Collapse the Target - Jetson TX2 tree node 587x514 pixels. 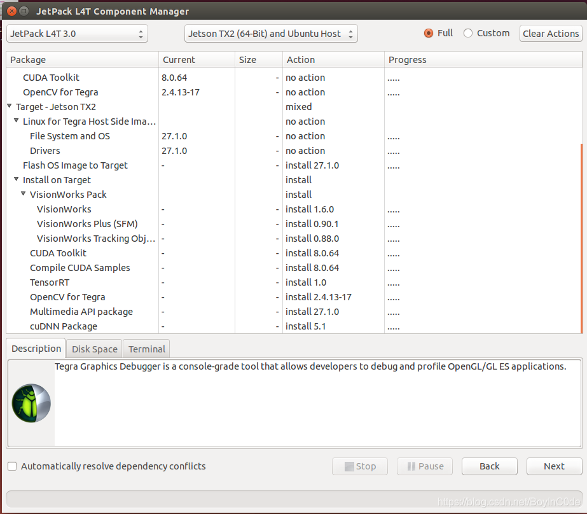10,106
